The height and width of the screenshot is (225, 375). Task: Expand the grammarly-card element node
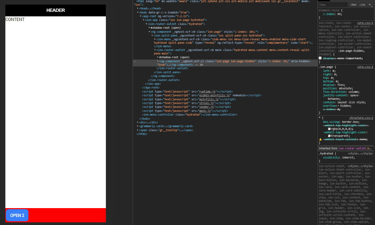click(138, 126)
